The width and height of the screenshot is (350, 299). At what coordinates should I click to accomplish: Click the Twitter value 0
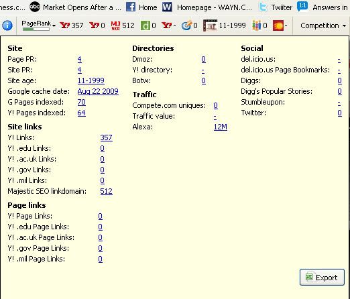(340, 113)
